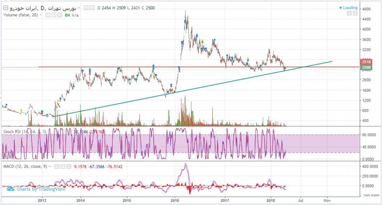
Task: Select the red 2518 price label
Action: [366, 62]
